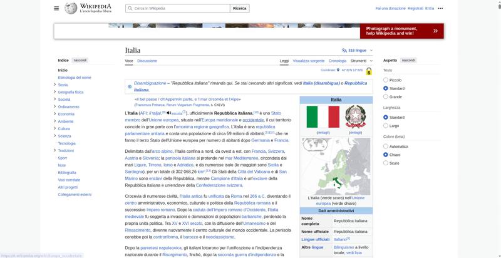Open the Germania link
501x258 pixels.
point(261,140)
